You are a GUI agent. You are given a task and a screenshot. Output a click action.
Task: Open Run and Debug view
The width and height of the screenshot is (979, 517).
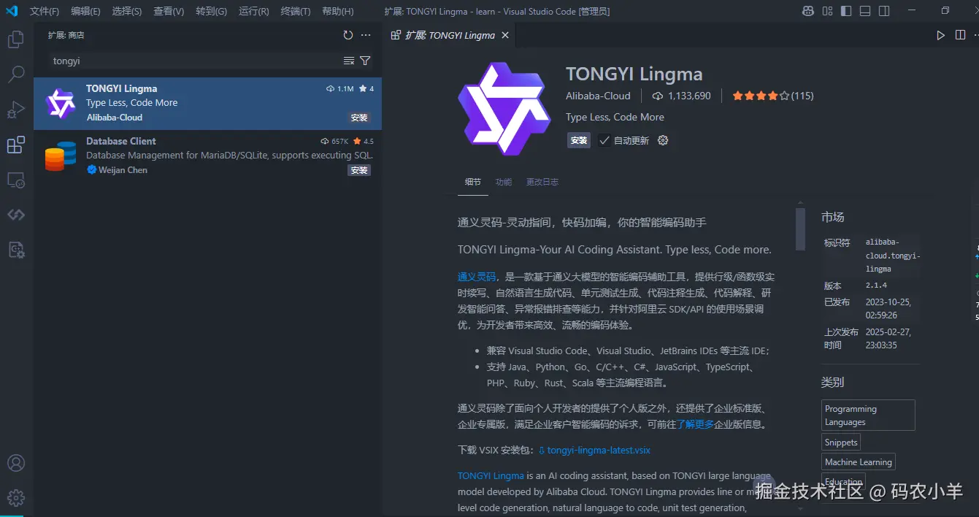pos(16,110)
